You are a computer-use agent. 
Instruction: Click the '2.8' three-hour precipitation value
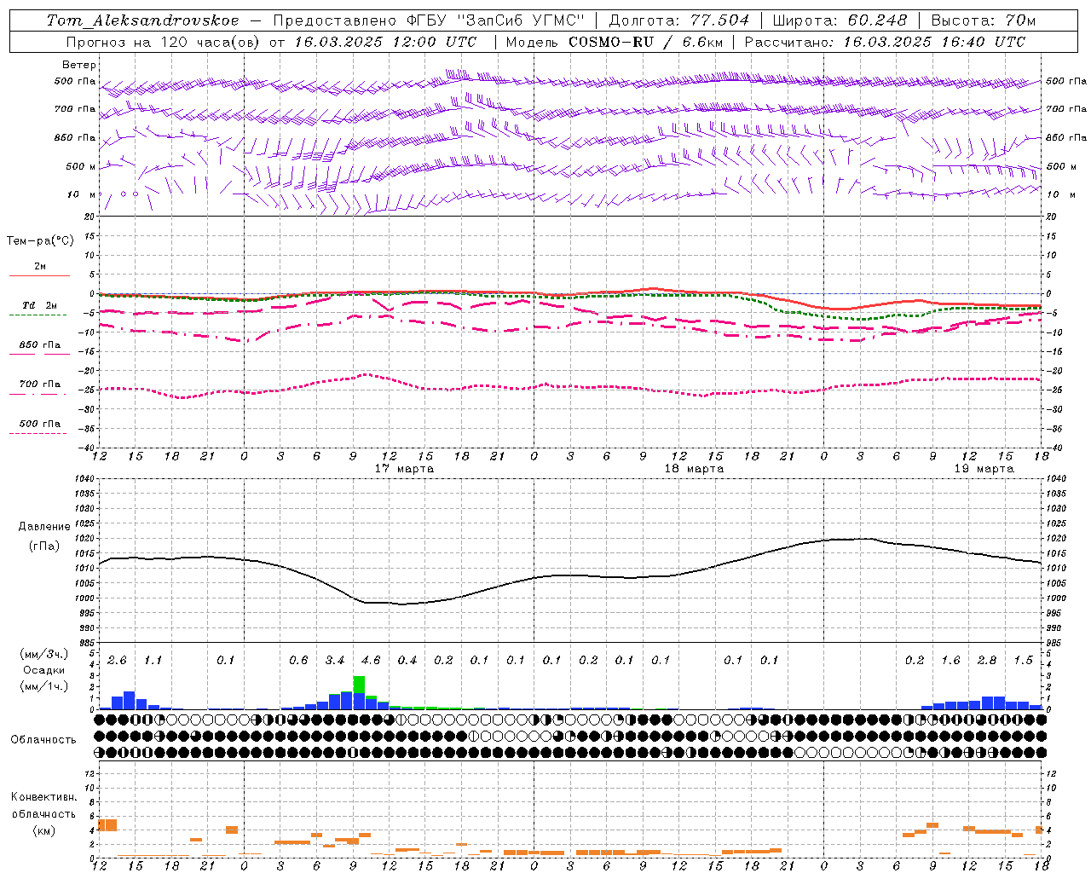tap(987, 661)
